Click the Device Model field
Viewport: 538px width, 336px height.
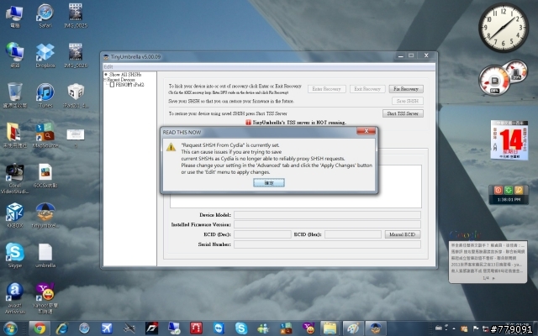coord(327,215)
